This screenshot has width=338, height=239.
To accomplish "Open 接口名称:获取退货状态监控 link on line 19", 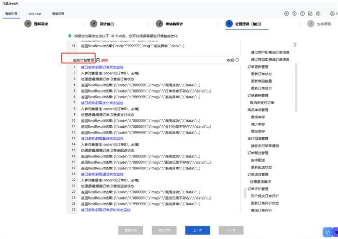I will (x=102, y=174).
